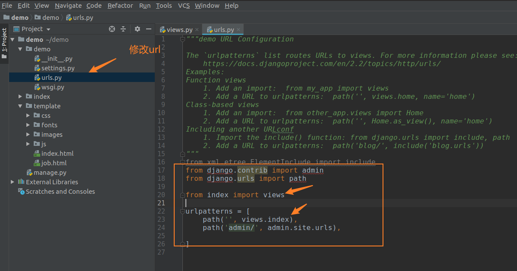Close the views.py tab
The image size is (517, 271).
[x=197, y=30]
